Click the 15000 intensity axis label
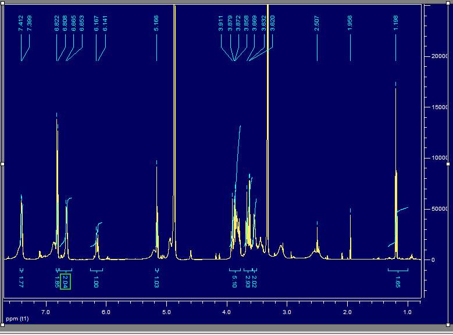Viewport: 453px width, 335px height. tap(439, 107)
